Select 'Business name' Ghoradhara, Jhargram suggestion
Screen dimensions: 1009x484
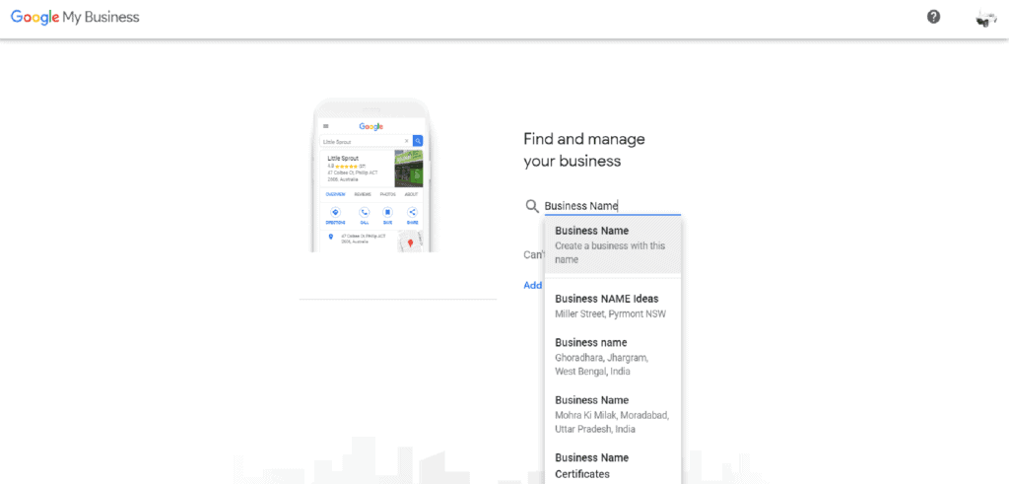pyautogui.click(x=613, y=357)
